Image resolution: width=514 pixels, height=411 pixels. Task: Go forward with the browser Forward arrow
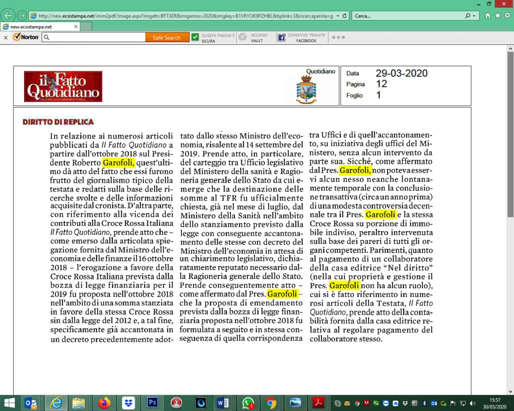tap(22, 15)
